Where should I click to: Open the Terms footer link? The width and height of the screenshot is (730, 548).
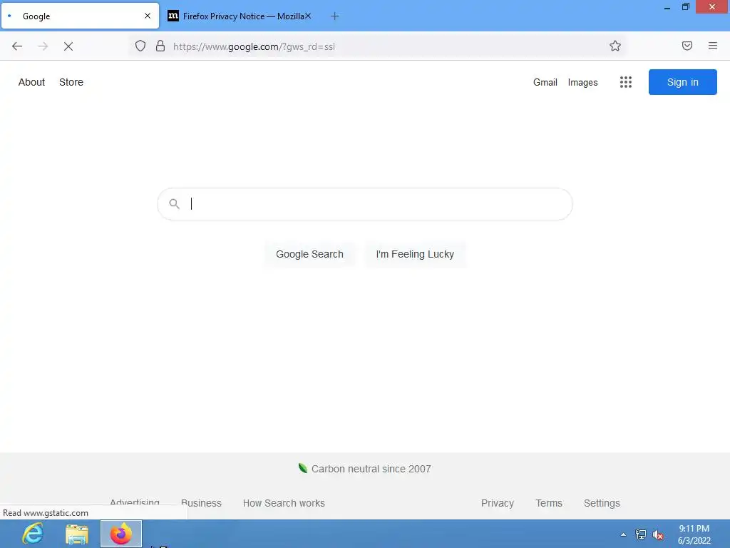pyautogui.click(x=549, y=503)
